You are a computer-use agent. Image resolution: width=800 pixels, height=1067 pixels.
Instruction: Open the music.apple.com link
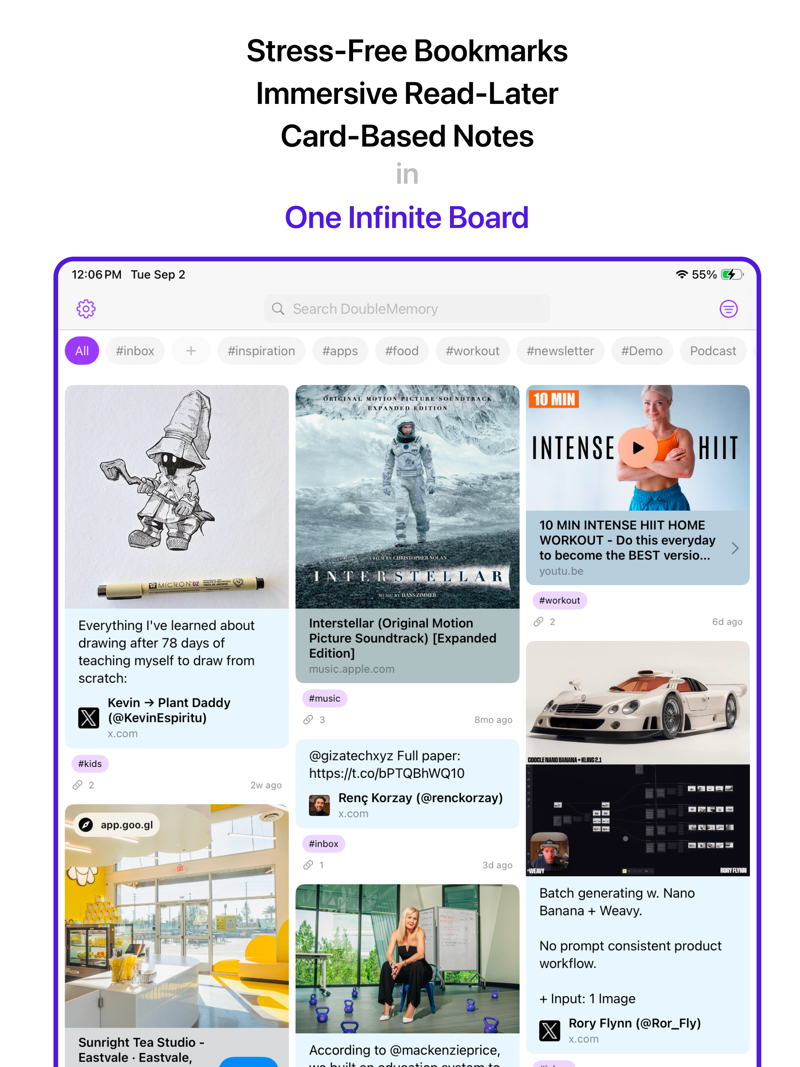coord(352,669)
